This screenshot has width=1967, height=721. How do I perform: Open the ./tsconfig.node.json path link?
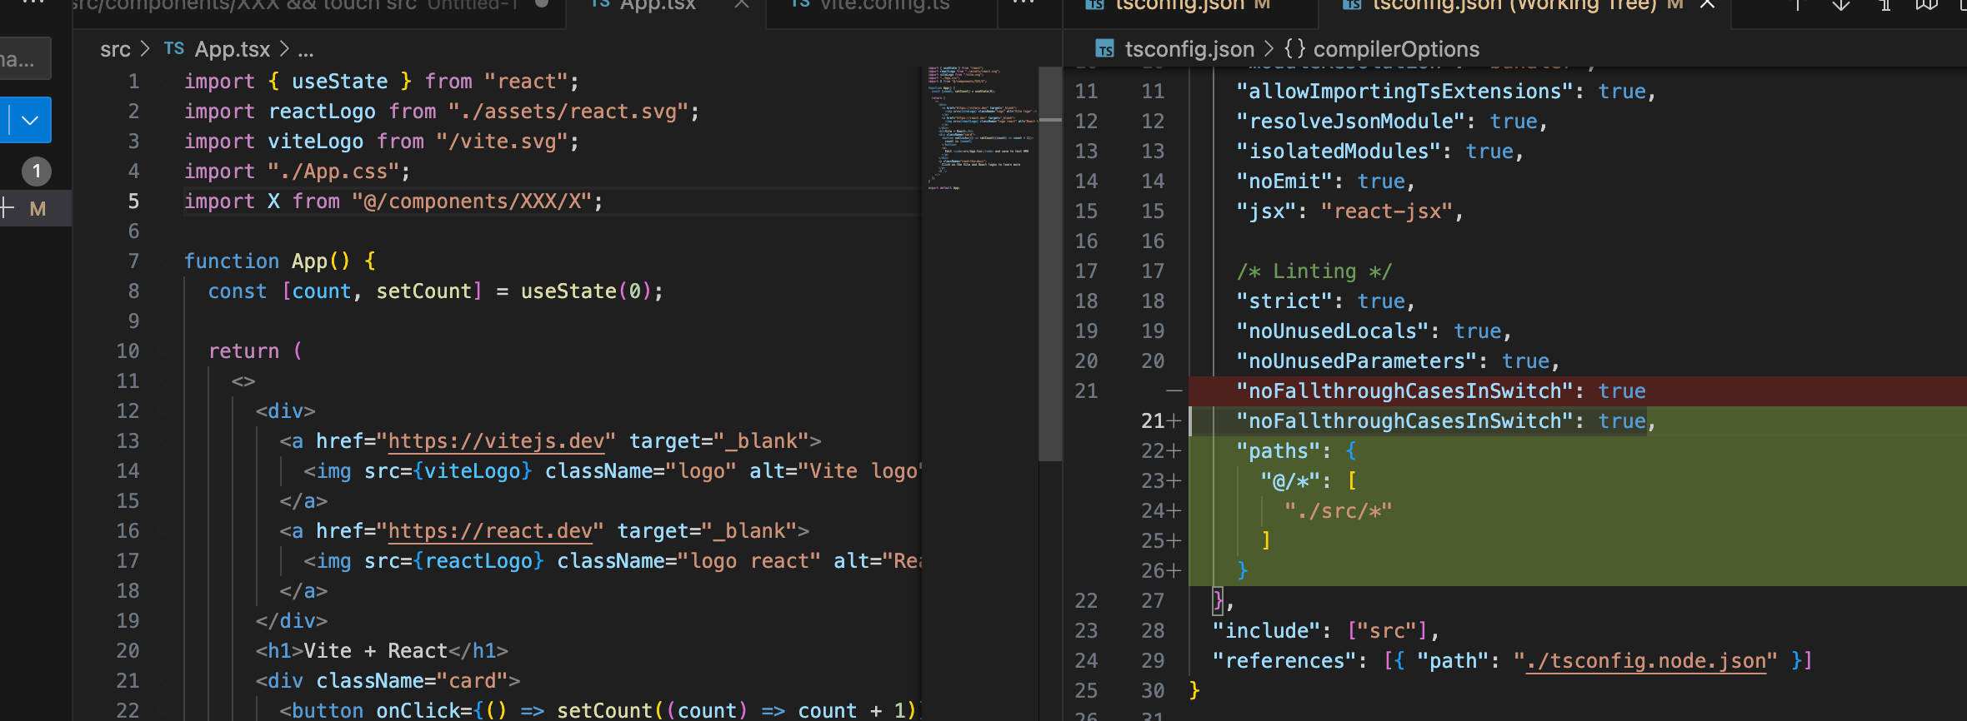[1645, 661]
